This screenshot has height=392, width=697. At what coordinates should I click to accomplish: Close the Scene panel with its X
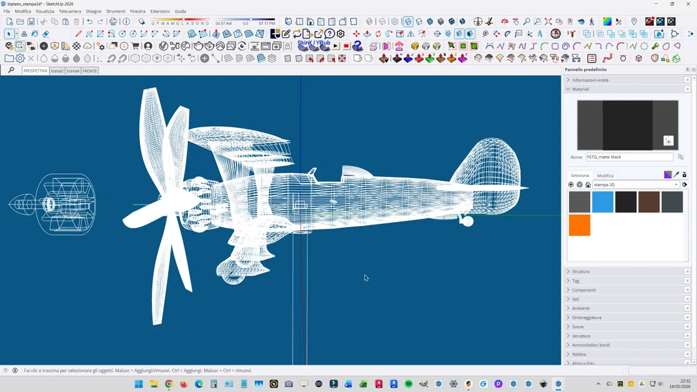(x=687, y=327)
